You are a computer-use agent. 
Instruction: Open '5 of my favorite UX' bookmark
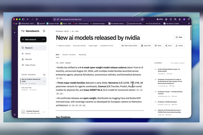point(154,24)
